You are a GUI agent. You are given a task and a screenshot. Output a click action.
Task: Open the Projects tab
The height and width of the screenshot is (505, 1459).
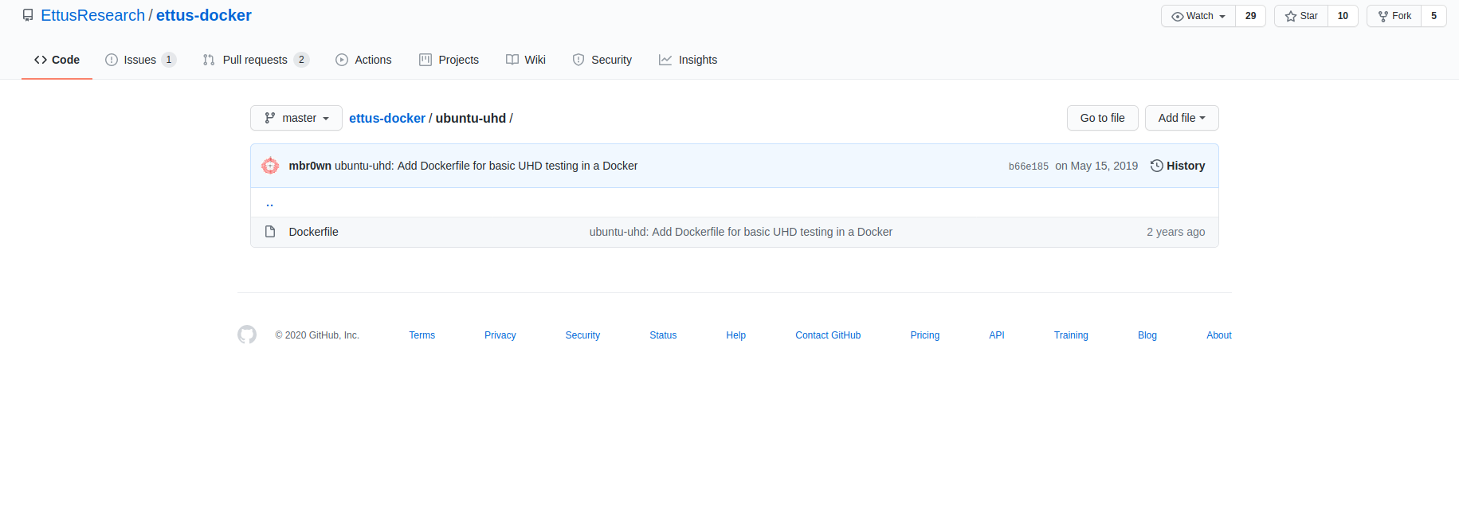pyautogui.click(x=449, y=60)
